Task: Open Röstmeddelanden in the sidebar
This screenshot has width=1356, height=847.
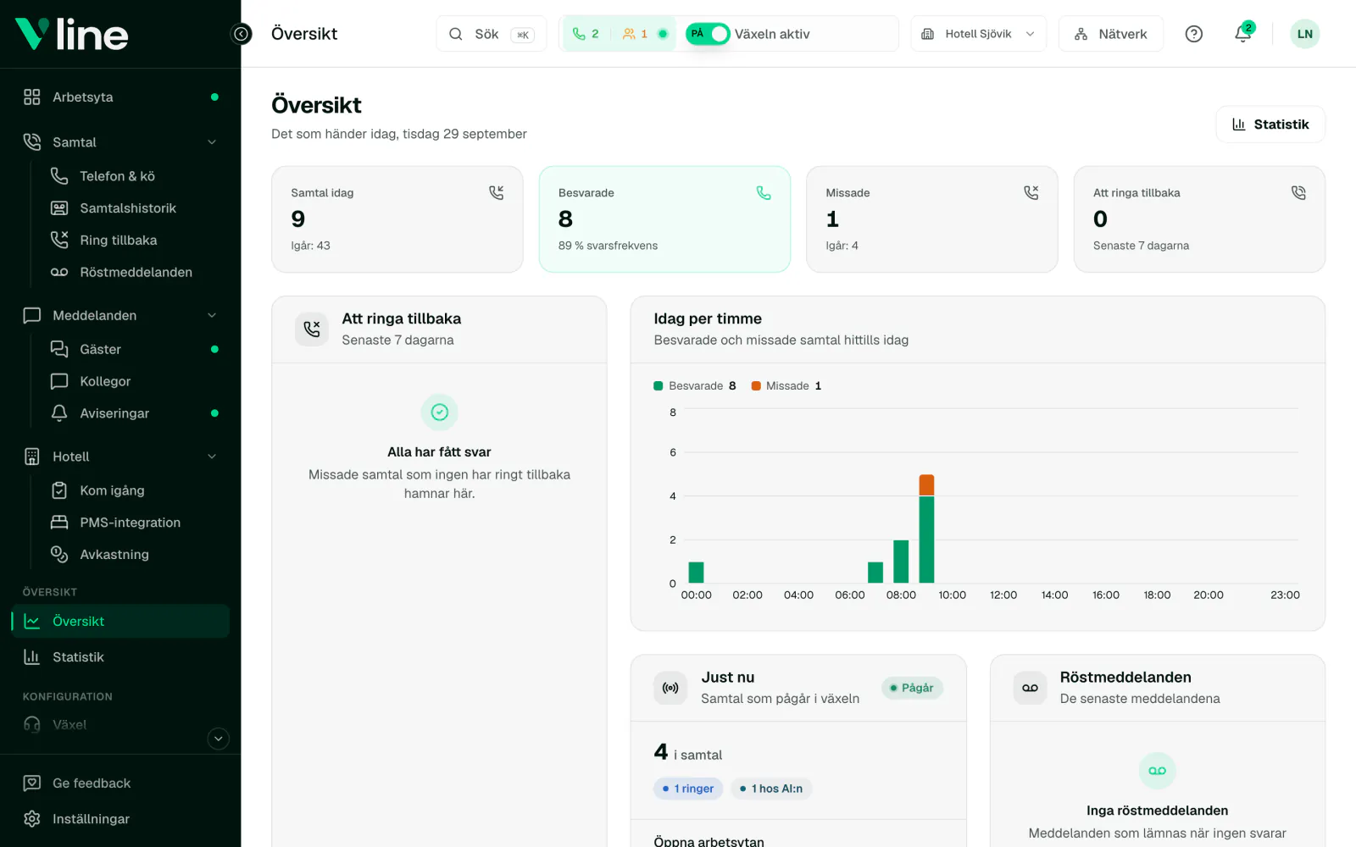Action: (x=134, y=273)
